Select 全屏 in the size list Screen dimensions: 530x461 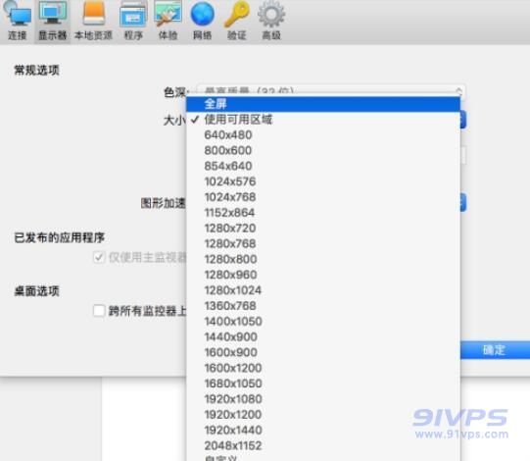pos(323,104)
